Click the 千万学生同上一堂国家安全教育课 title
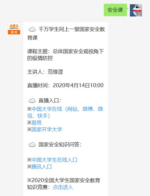 click(x=66, y=33)
